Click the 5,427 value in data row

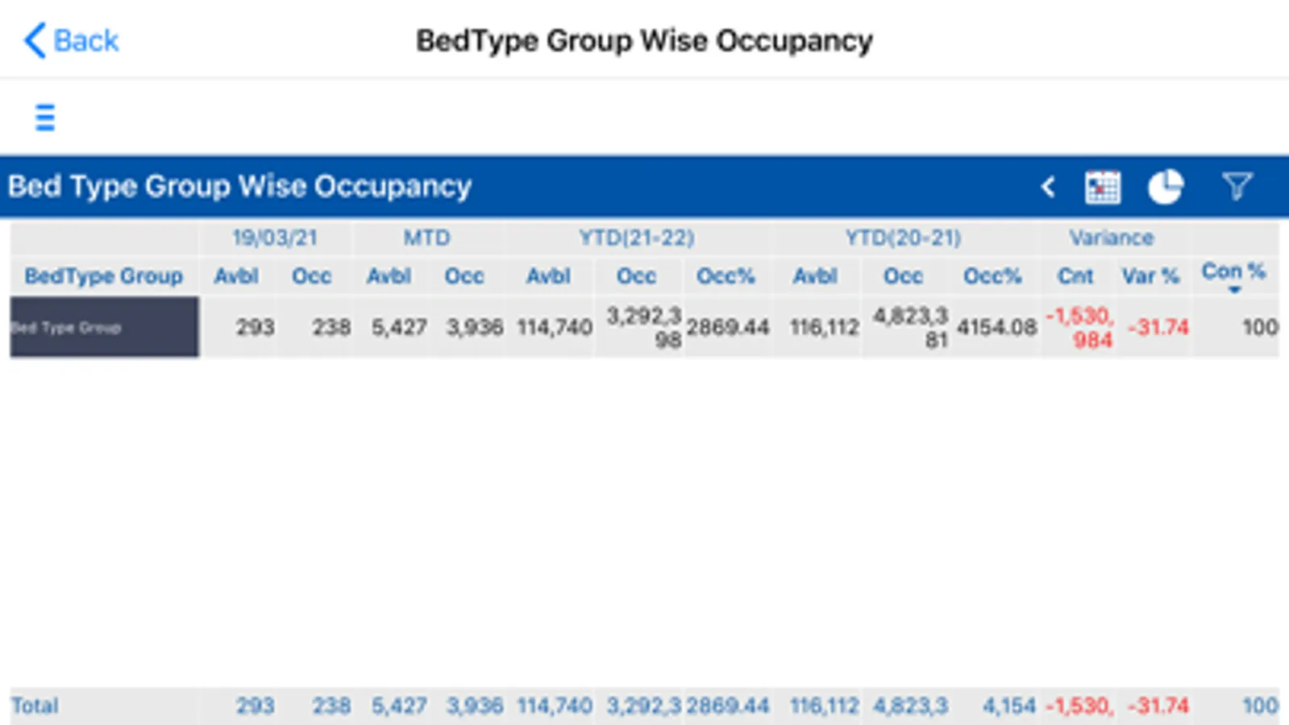(x=399, y=327)
